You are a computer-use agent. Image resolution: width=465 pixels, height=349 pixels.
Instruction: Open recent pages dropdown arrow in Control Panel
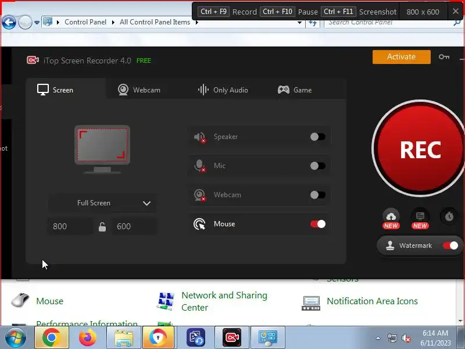pyautogui.click(x=37, y=23)
